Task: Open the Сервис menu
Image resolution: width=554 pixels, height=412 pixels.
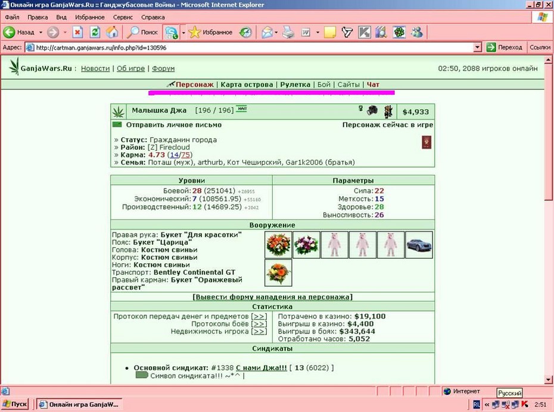Action: point(123,17)
